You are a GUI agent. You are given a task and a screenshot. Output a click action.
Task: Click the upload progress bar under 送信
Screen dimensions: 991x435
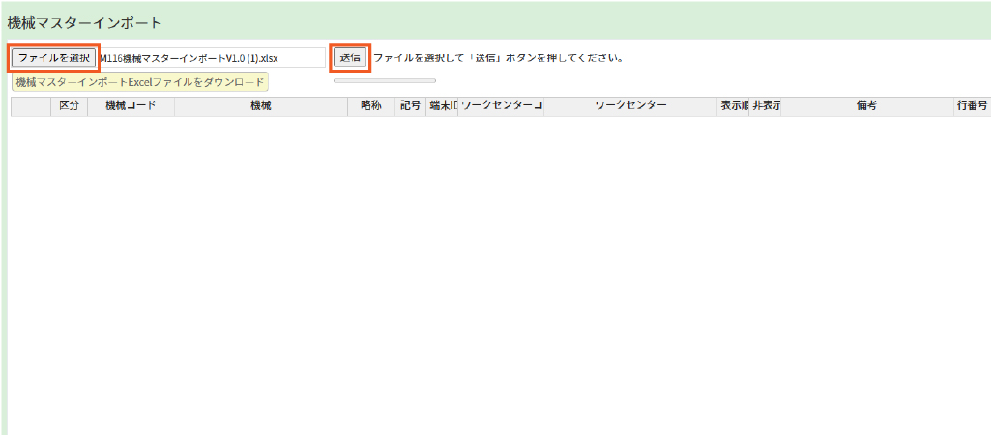384,80
